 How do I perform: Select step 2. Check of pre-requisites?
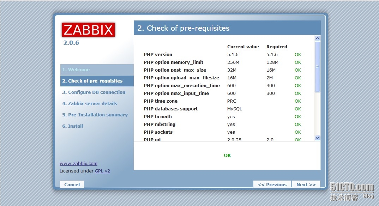pos(97,81)
